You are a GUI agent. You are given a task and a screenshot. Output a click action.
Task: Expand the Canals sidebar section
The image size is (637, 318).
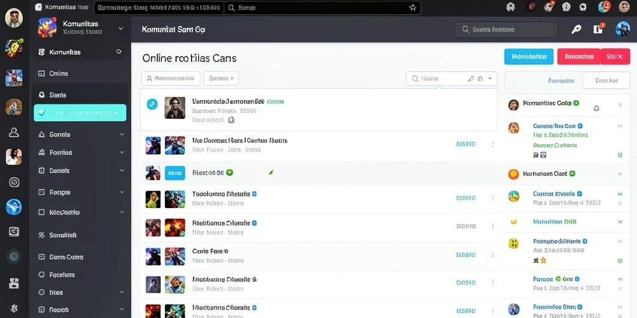[x=122, y=171]
